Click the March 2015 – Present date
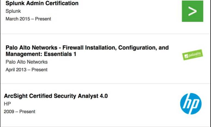 click(x=28, y=19)
